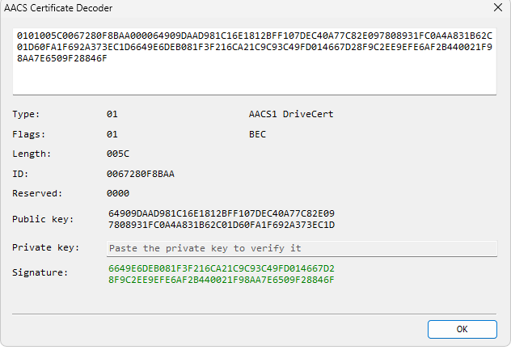Click the Flags label
511x350 pixels.
tap(28, 134)
